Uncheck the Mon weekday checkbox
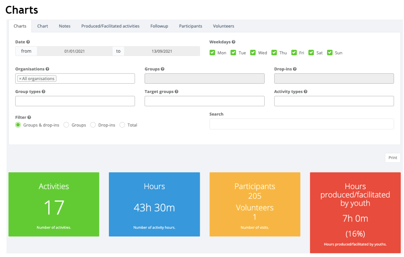 point(212,52)
